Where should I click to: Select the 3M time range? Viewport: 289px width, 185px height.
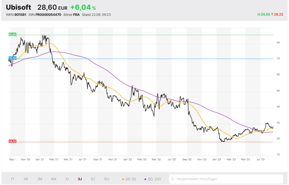pos(40,179)
